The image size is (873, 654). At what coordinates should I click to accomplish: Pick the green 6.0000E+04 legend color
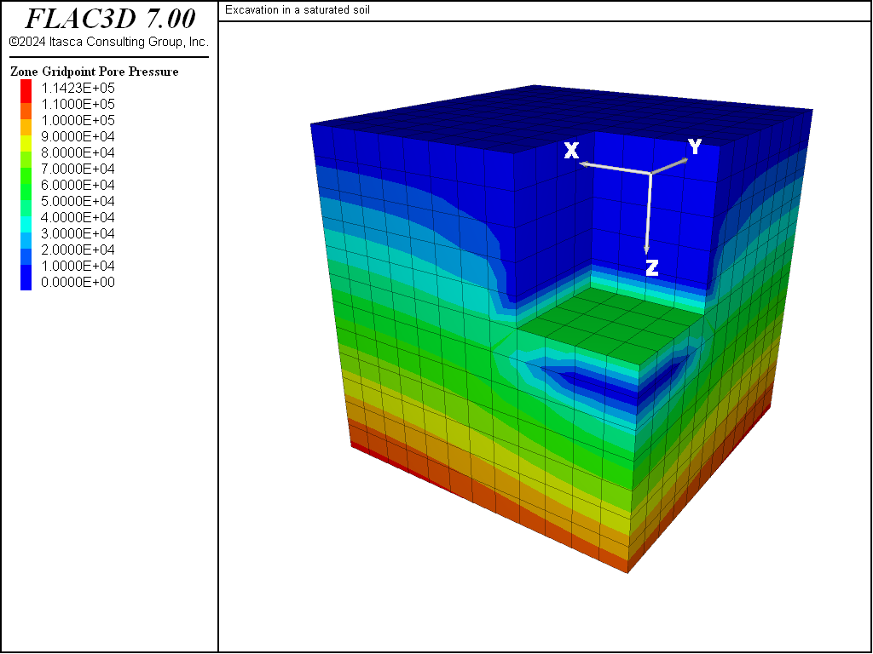[26, 184]
